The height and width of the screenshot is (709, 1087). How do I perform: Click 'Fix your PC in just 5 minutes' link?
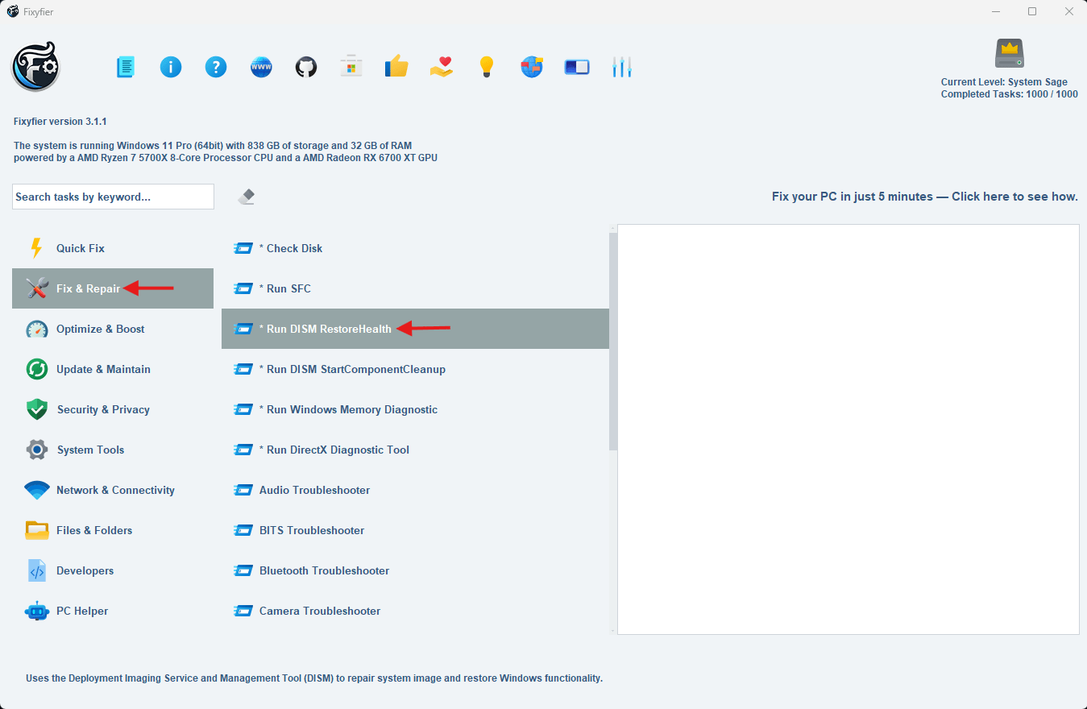coord(924,197)
